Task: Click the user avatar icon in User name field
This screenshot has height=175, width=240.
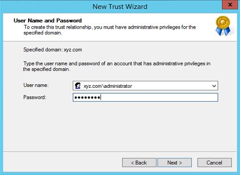Action: coord(78,86)
